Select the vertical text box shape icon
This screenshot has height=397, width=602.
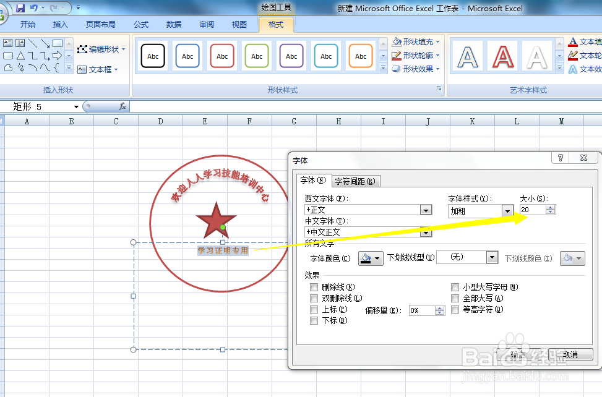(20, 43)
